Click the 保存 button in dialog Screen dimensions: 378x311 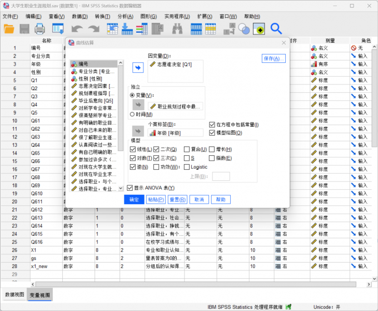coord(273,58)
